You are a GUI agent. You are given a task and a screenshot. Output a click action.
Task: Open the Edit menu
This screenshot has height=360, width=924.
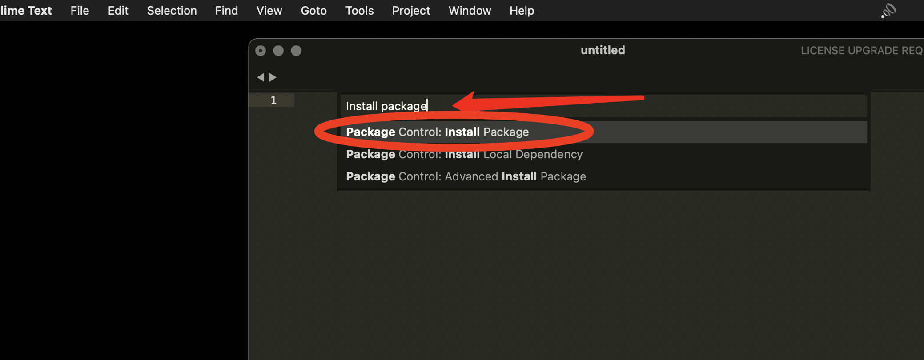(x=118, y=11)
